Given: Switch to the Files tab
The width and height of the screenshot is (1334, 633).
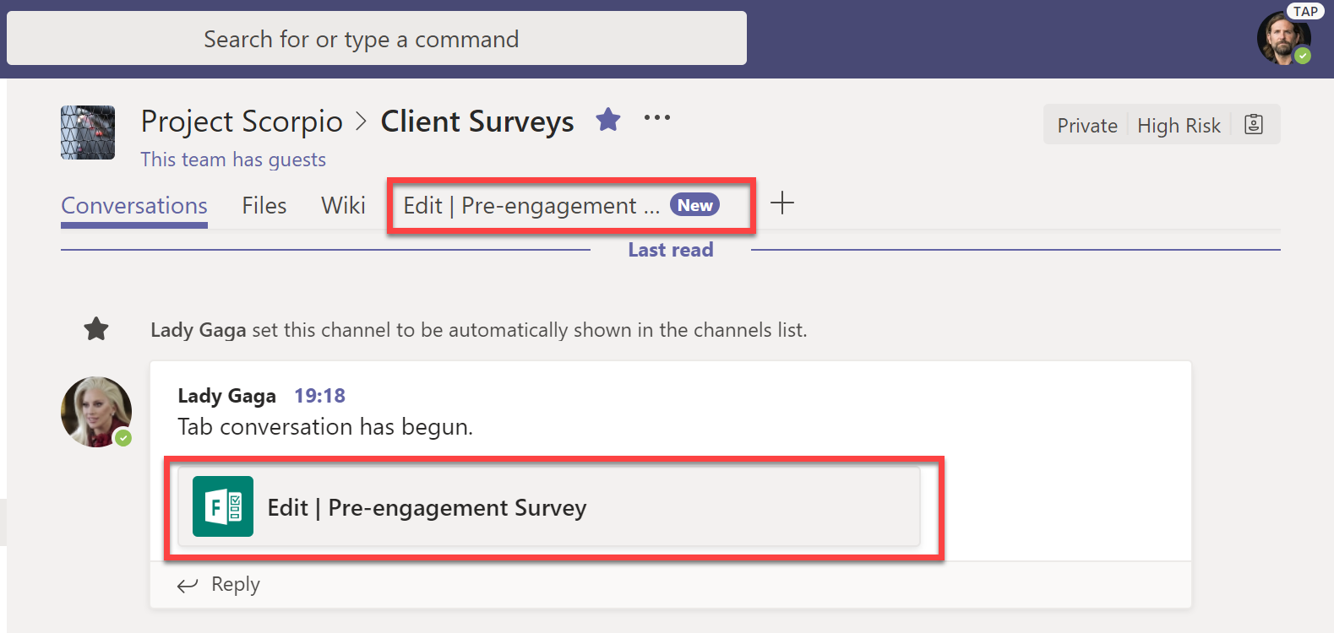Looking at the screenshot, I should click(264, 206).
